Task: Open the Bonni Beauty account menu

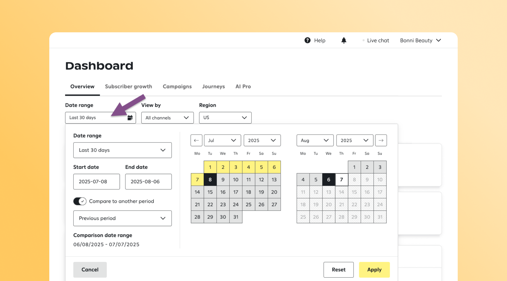Action: 420,40
